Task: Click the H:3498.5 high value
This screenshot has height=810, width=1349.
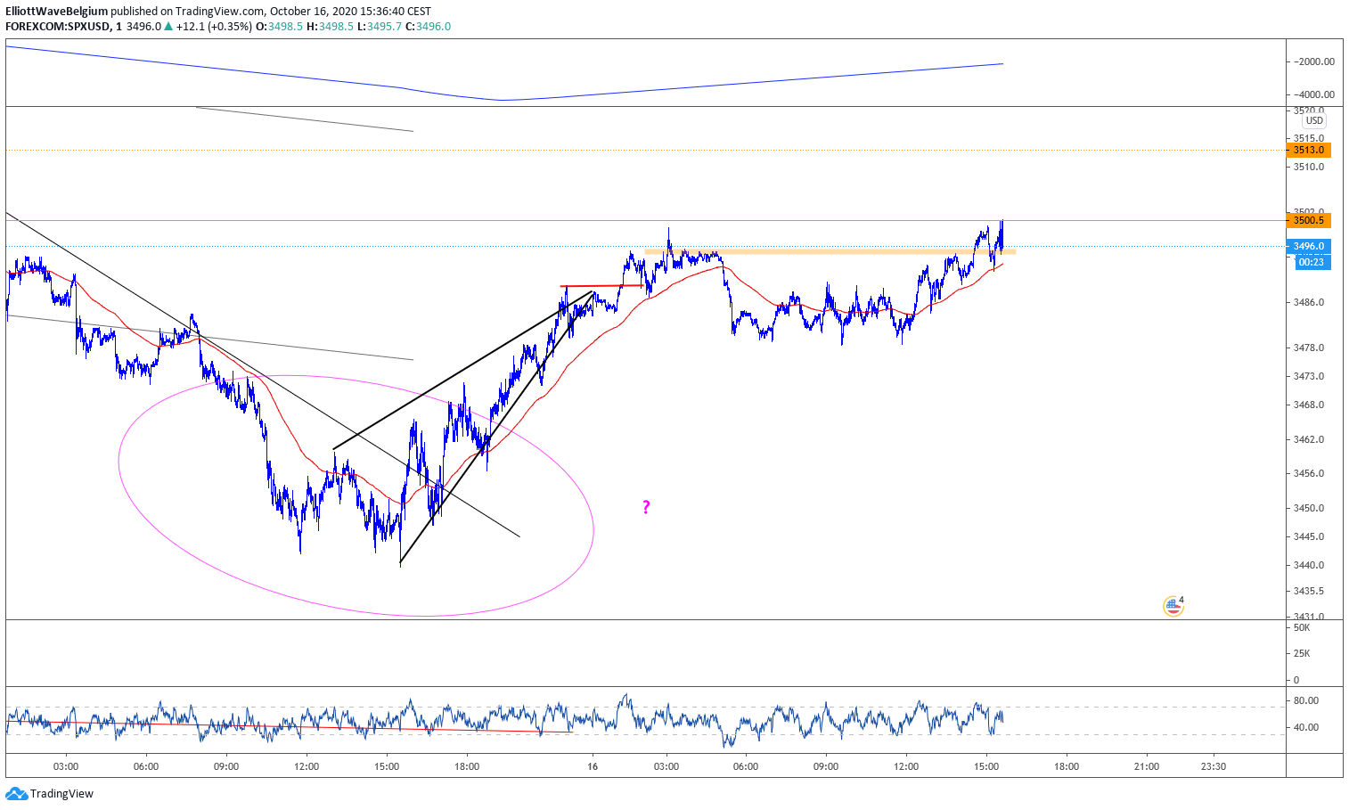Action: point(330,27)
